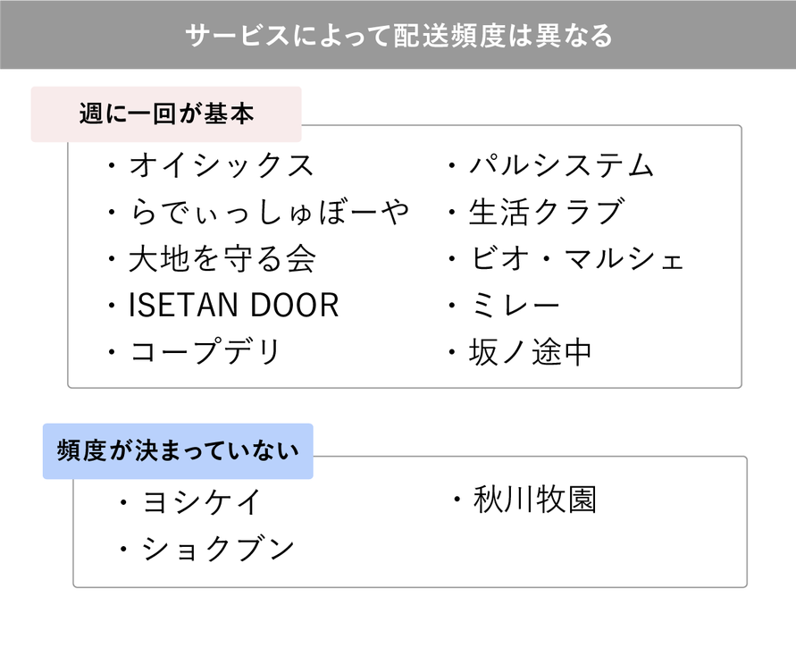Screen dimensions: 796x664
Task: Select the blue 頻度が決まっていない label
Action: tap(178, 450)
